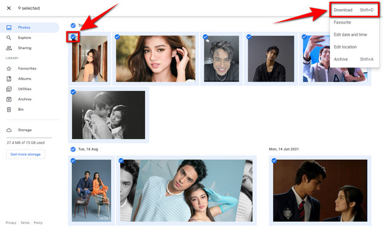Screen dimensions: 383x230
Task: Click the Get more storage button
Action: tap(26, 154)
